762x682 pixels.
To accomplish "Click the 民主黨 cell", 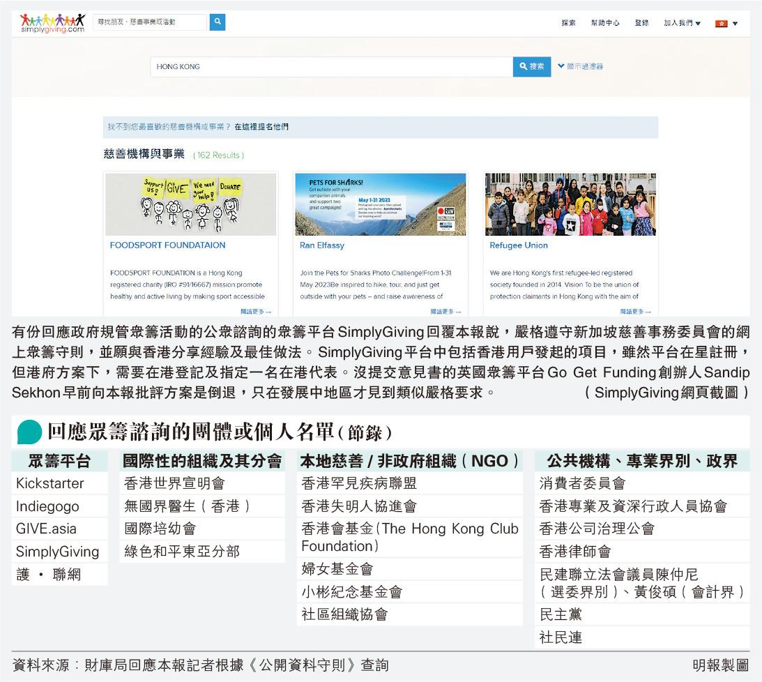I will 642,614.
